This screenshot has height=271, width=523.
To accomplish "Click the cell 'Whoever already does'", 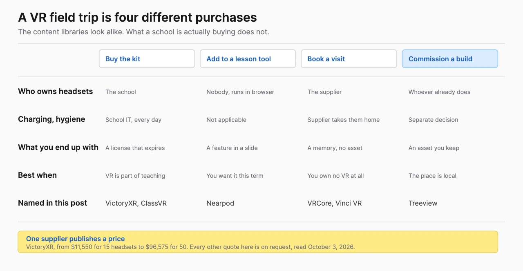I will tap(439, 92).
